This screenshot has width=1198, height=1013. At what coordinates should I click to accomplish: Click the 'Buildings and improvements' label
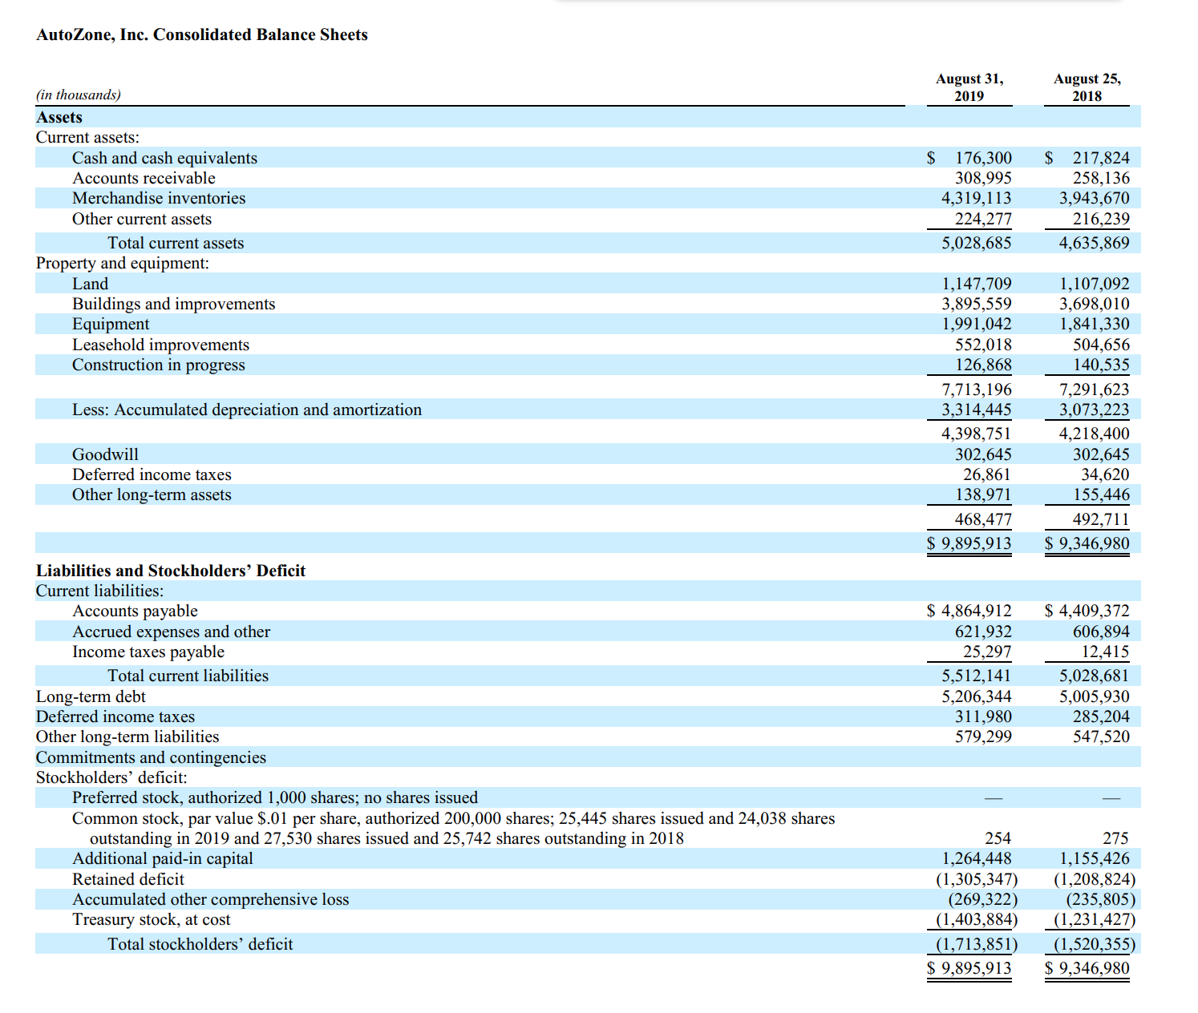pyautogui.click(x=174, y=304)
